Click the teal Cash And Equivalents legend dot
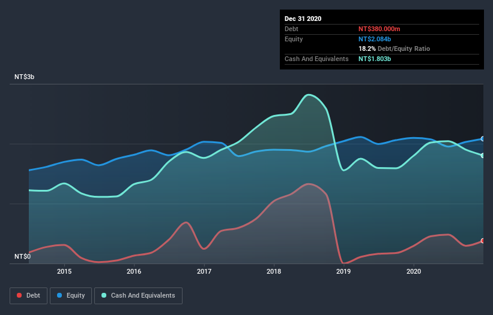The width and height of the screenshot is (493, 315). [x=104, y=295]
